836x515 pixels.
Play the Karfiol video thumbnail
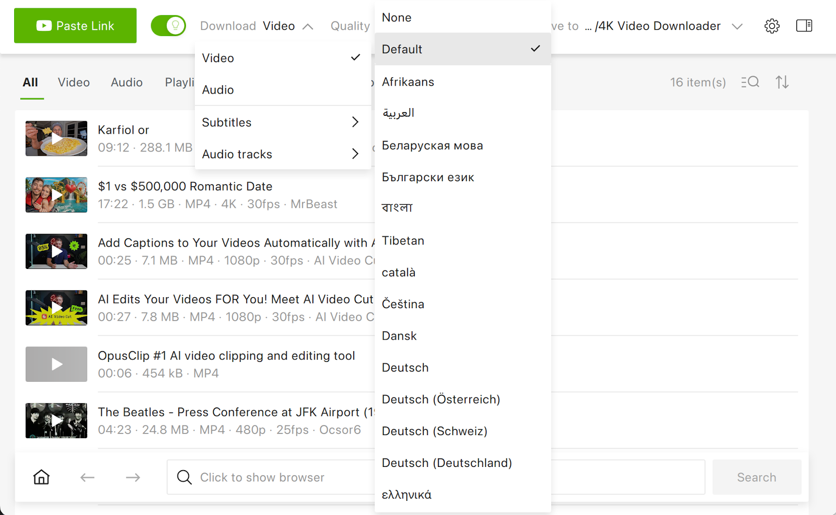56,138
